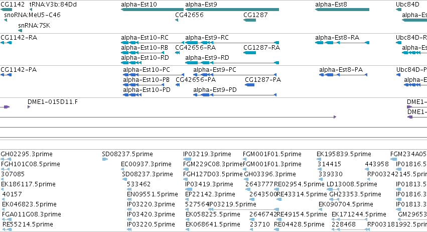Select transcript alpha-Est9-RD
The height and width of the screenshot is (232, 427).
(232, 63)
